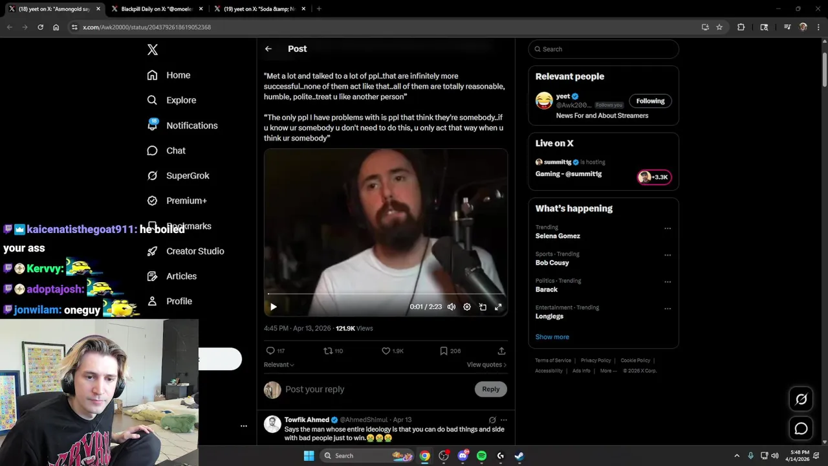Open more options for Selena Gomez trend
The image size is (828, 466).
point(668,228)
